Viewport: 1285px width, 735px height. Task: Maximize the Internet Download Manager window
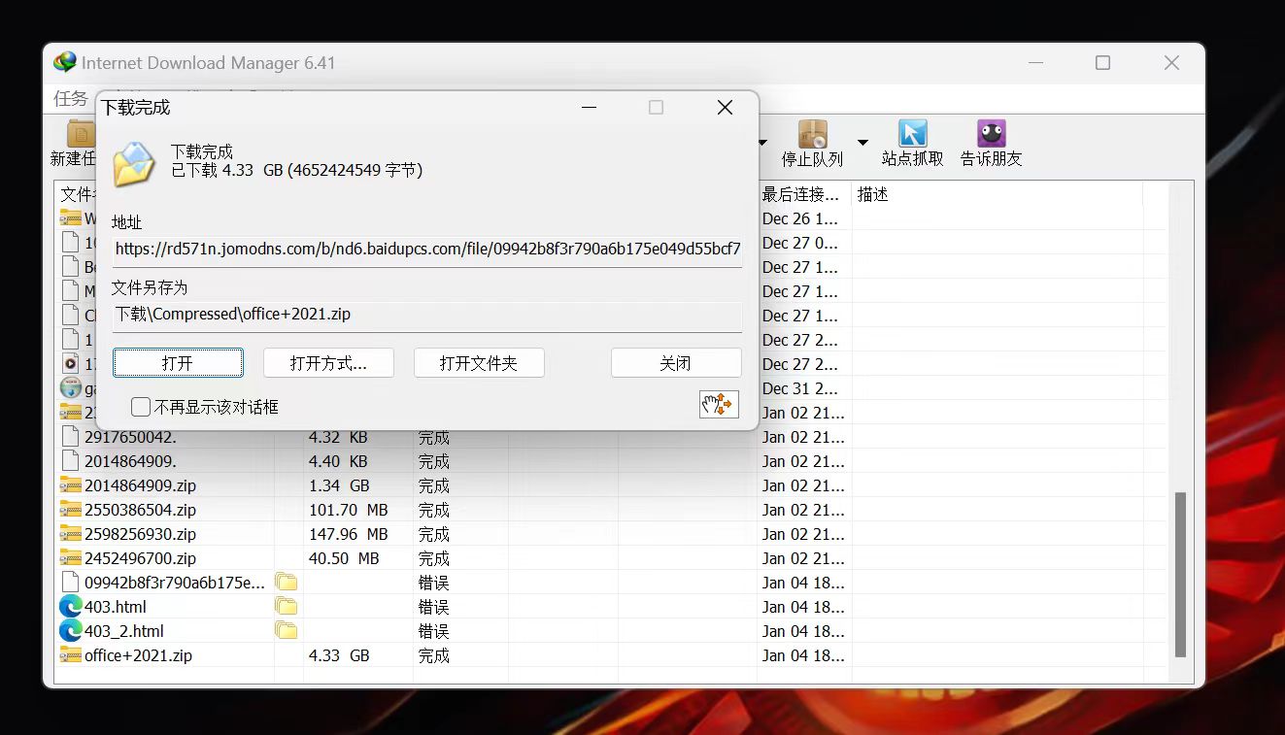point(1102,63)
